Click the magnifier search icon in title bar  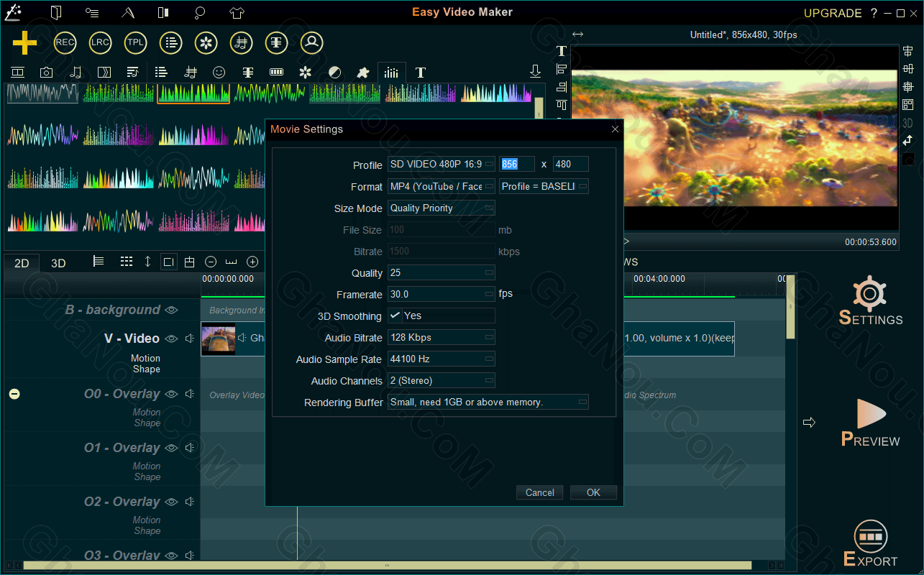pyautogui.click(x=201, y=12)
